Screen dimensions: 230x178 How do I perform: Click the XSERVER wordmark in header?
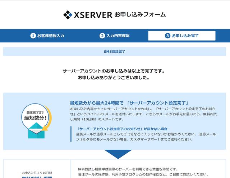coord(93,15)
